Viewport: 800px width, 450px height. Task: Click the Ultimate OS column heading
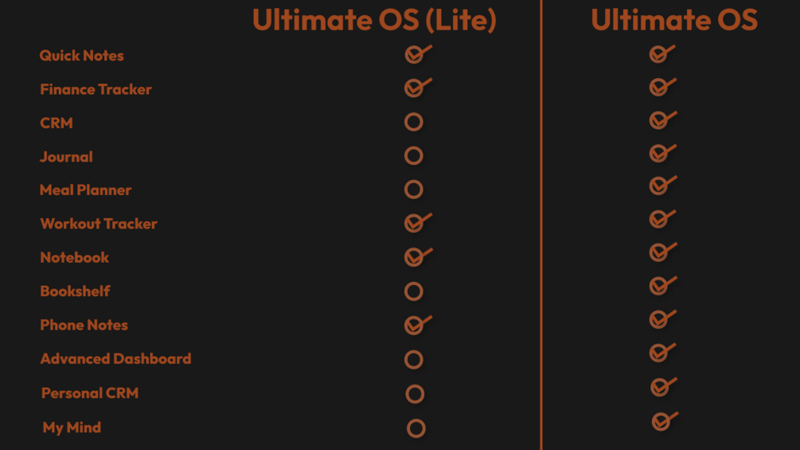674,20
